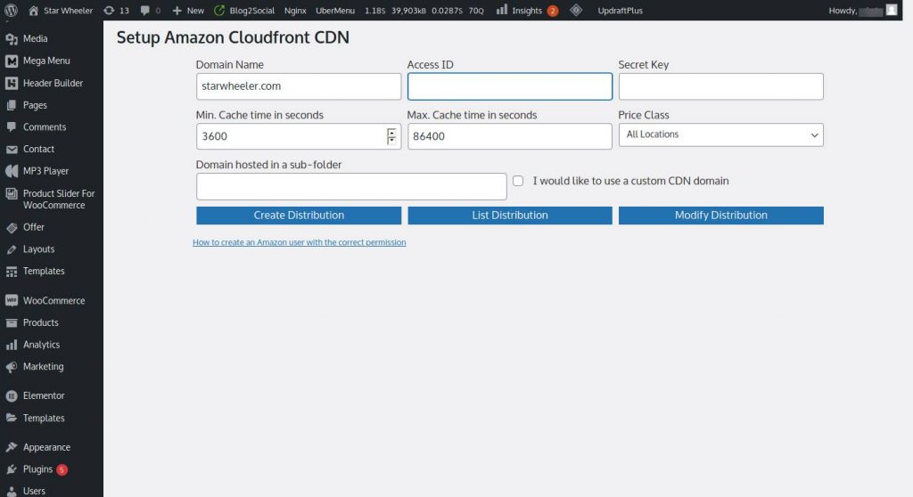Click the 1.18S load time value
913x497 pixels.
coord(375,11)
